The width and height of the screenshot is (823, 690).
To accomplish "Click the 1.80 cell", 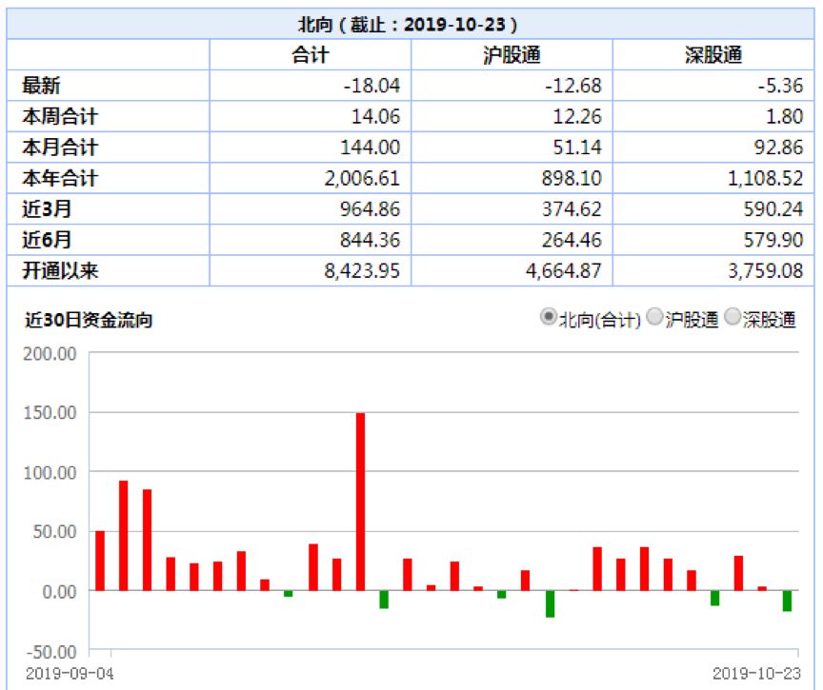I will (784, 116).
